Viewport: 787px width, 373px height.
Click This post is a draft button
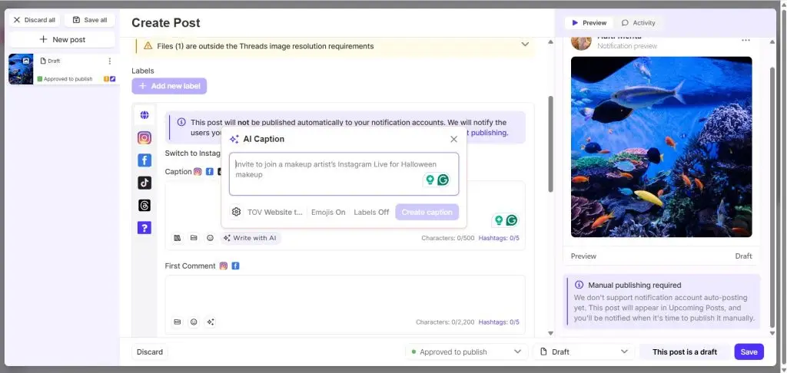coord(685,352)
